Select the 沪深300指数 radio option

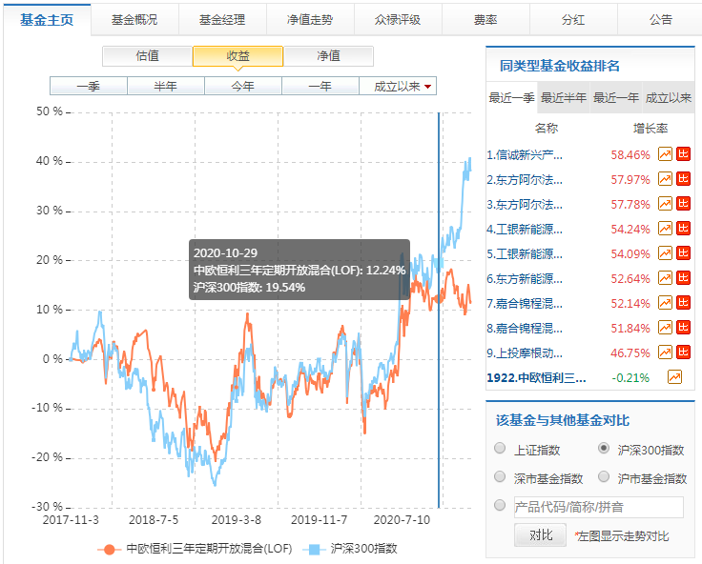[x=603, y=450]
